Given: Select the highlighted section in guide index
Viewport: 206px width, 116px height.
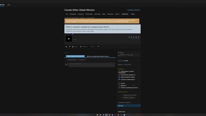Looking at the screenshot, I should click(x=128, y=106).
